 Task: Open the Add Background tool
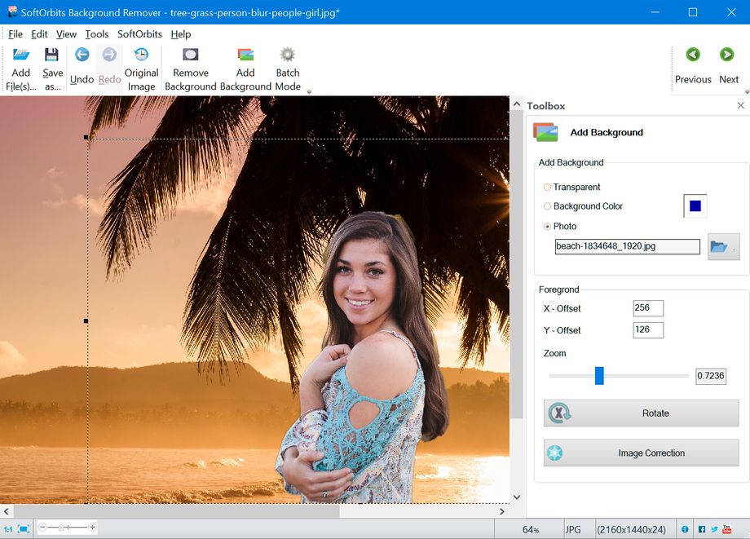[245, 64]
